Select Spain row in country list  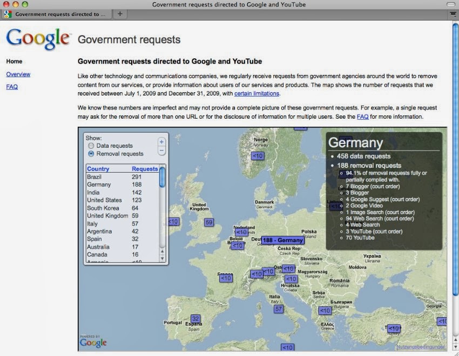coord(122,239)
